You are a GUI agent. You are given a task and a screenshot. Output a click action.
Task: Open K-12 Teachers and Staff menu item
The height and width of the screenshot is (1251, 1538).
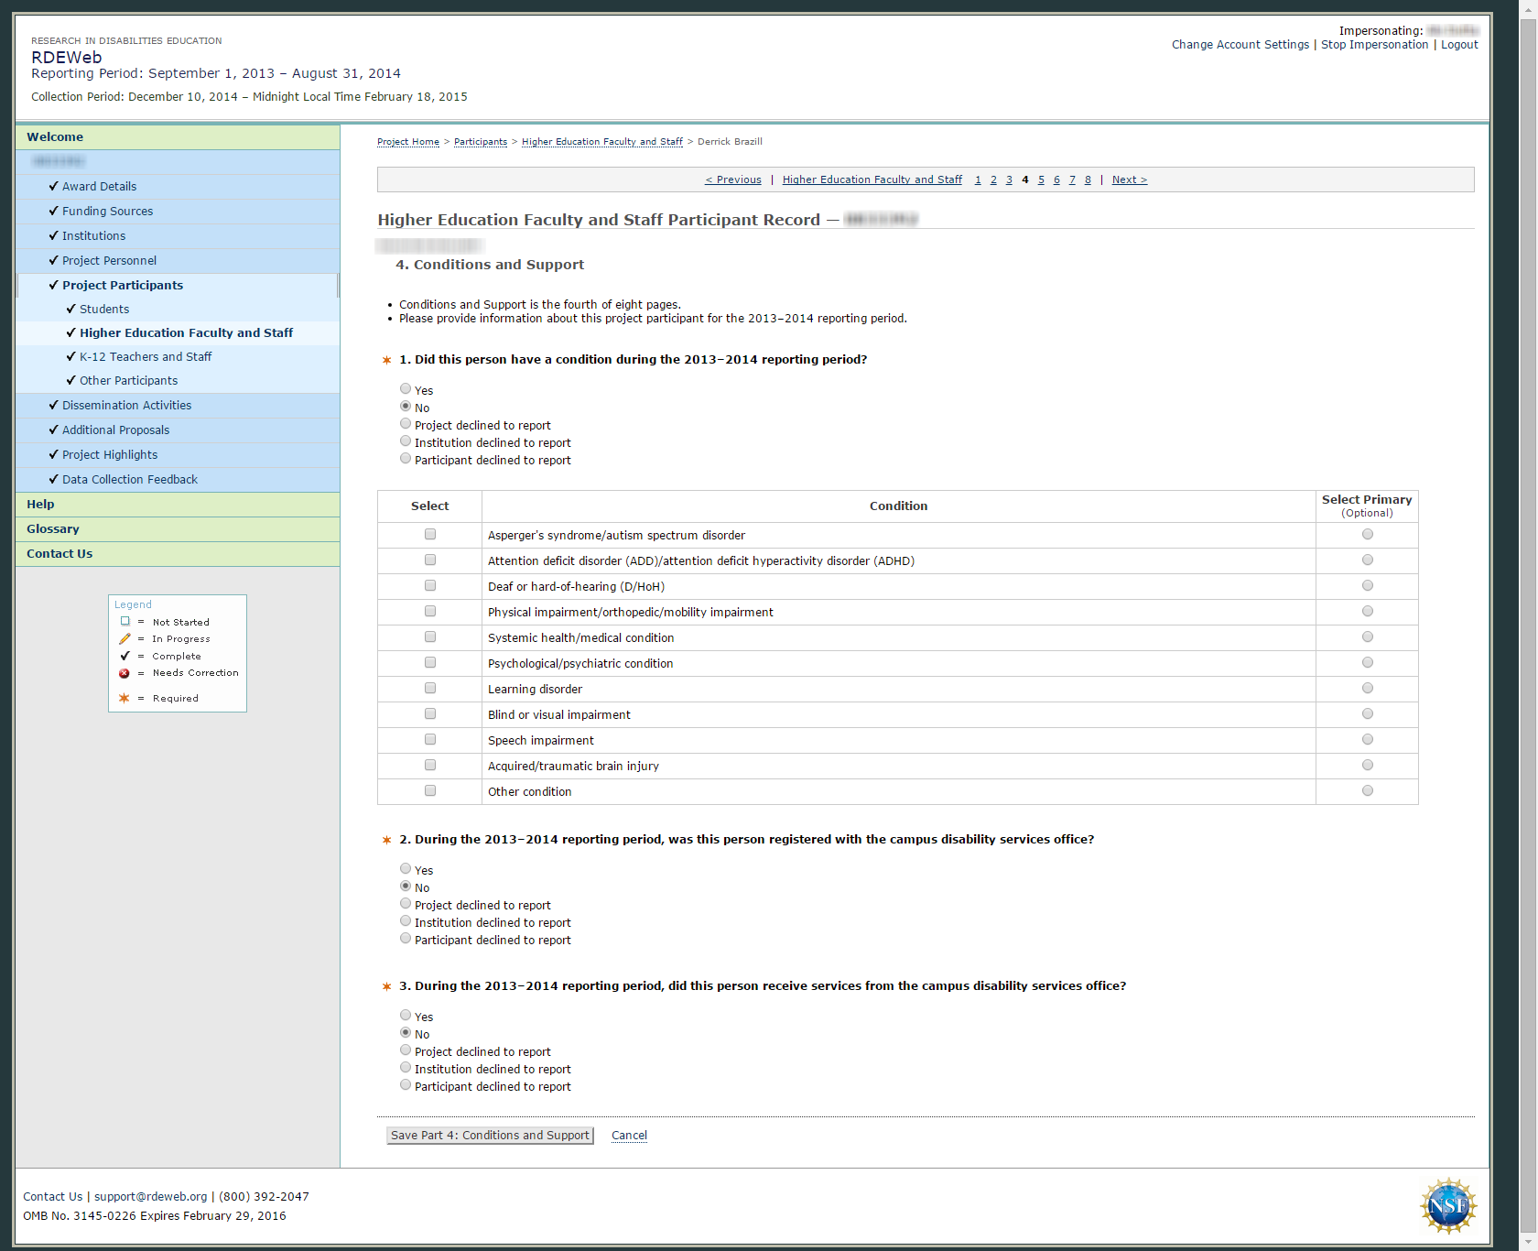[146, 357]
